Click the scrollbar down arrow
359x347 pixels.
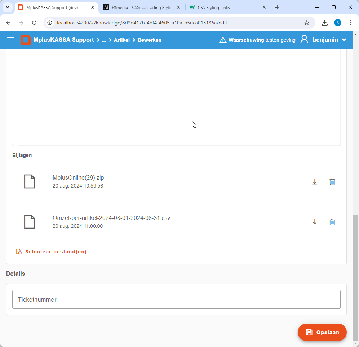pyautogui.click(x=355, y=343)
